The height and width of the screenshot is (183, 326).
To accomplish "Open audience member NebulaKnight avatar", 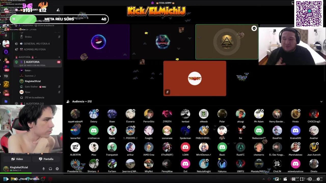I will [x=204, y=164].
